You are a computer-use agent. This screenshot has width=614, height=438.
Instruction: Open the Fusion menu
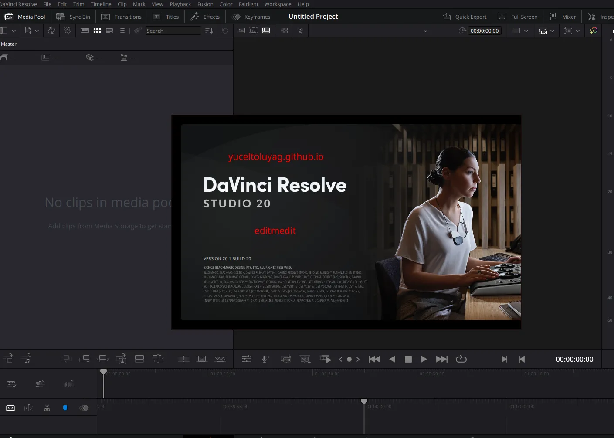tap(205, 4)
